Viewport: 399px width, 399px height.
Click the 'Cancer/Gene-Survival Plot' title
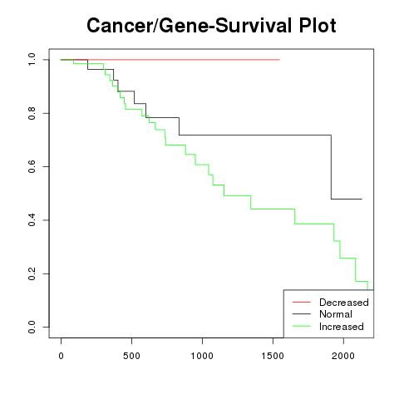coord(211,25)
